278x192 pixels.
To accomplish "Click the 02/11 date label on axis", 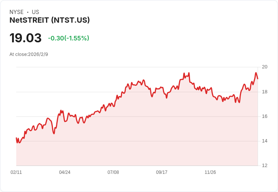I will tap(16, 172).
